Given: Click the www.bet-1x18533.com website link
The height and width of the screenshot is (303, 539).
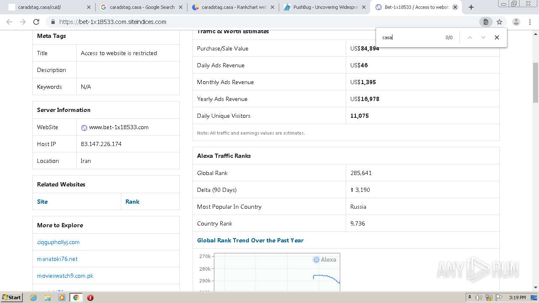Looking at the screenshot, I should pyautogui.click(x=119, y=127).
